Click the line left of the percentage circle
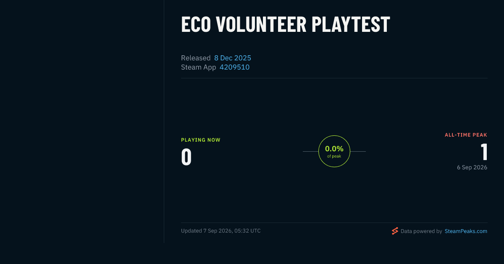 (310, 151)
